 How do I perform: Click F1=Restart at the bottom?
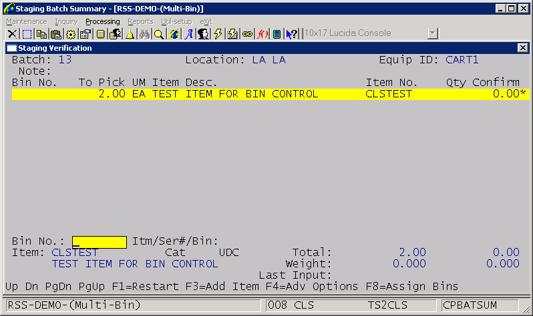tap(145, 287)
